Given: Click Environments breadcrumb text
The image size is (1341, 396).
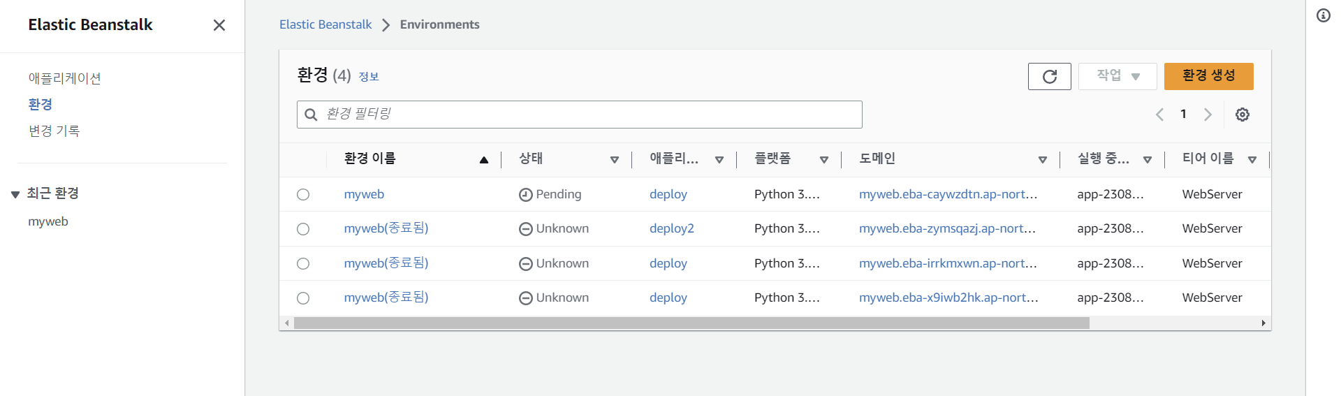Looking at the screenshot, I should click(439, 24).
